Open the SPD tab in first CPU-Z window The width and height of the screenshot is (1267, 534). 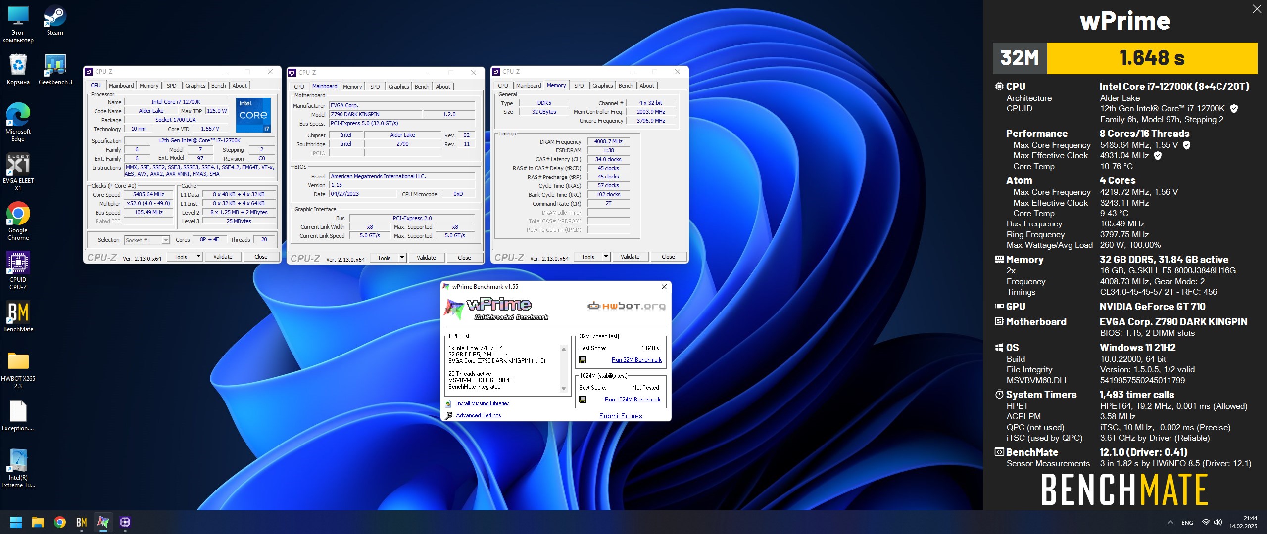click(x=172, y=86)
